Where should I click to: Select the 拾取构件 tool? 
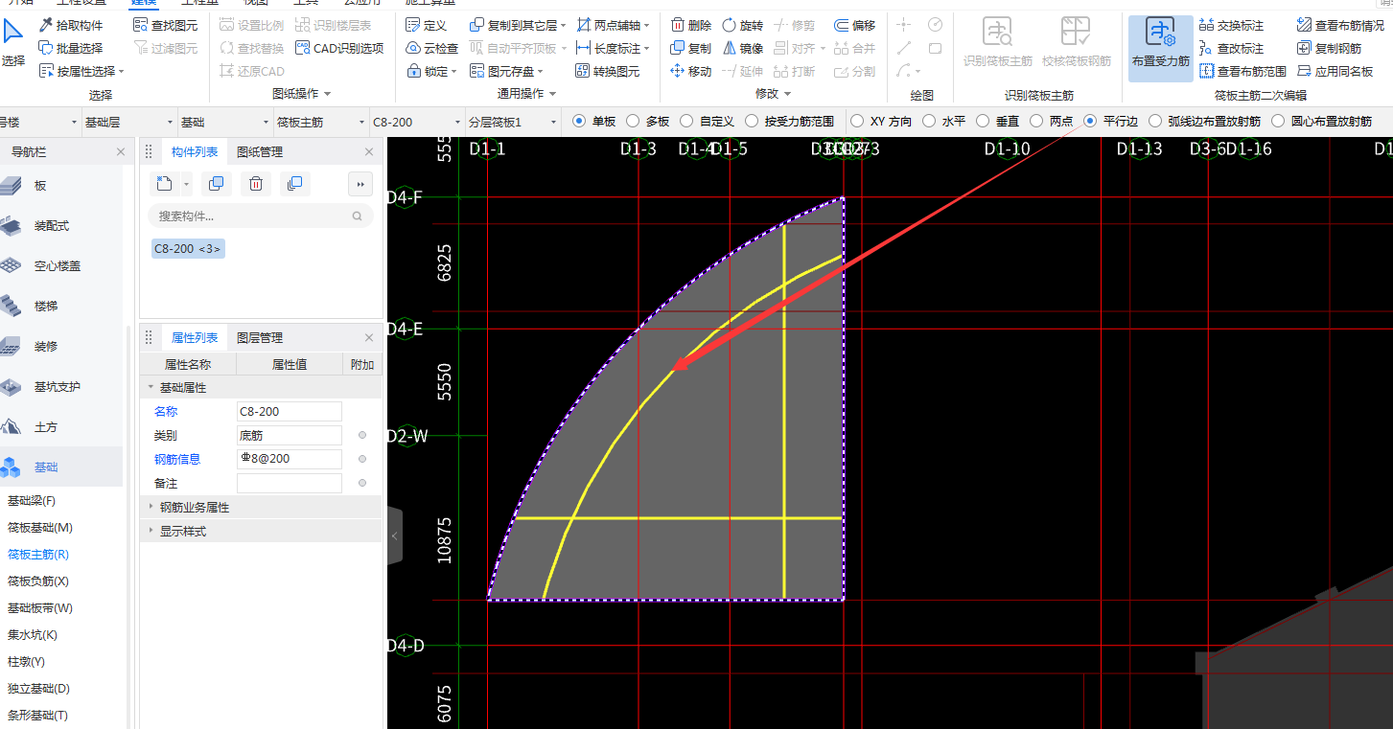71,25
